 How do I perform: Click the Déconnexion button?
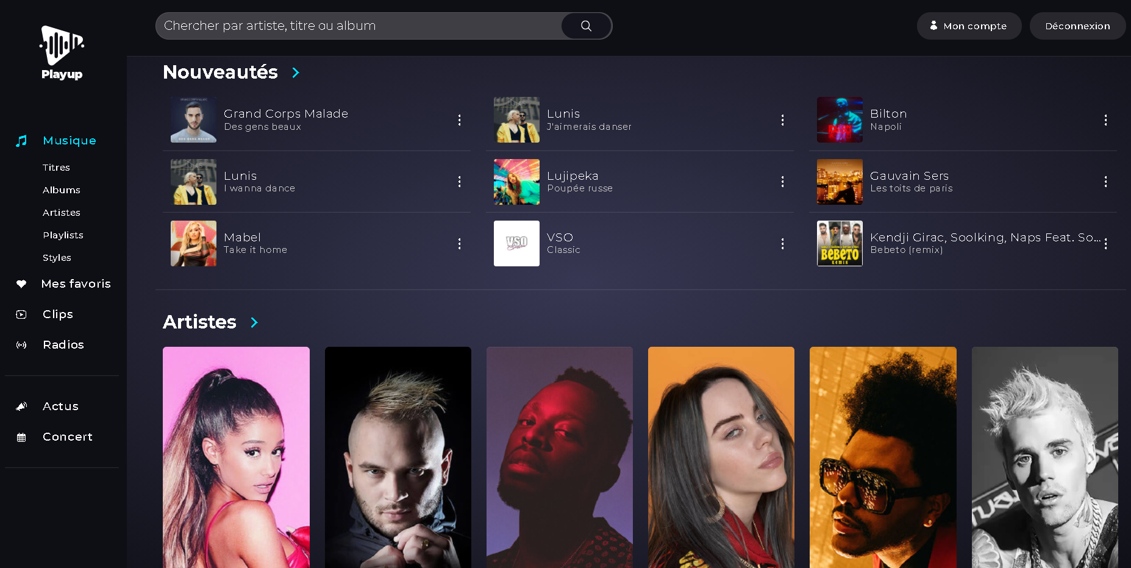coord(1077,26)
